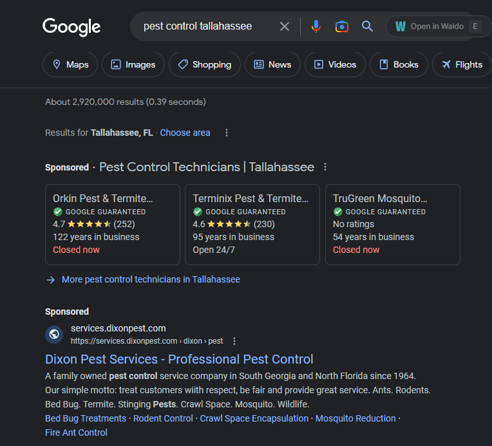The height and width of the screenshot is (446, 492).
Task: Select the Orkin Pest & Termite card
Action: click(x=113, y=225)
